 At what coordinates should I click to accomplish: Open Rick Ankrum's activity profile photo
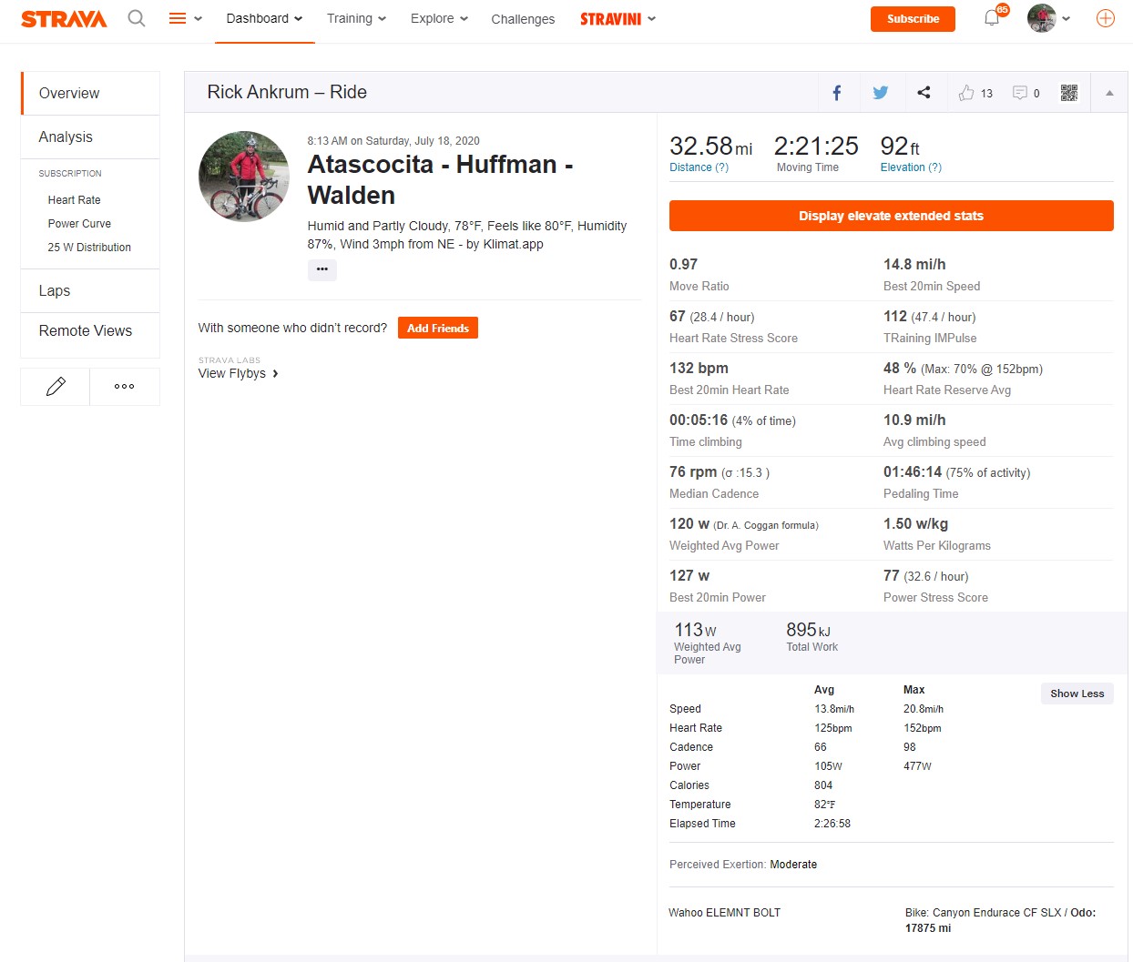click(244, 177)
